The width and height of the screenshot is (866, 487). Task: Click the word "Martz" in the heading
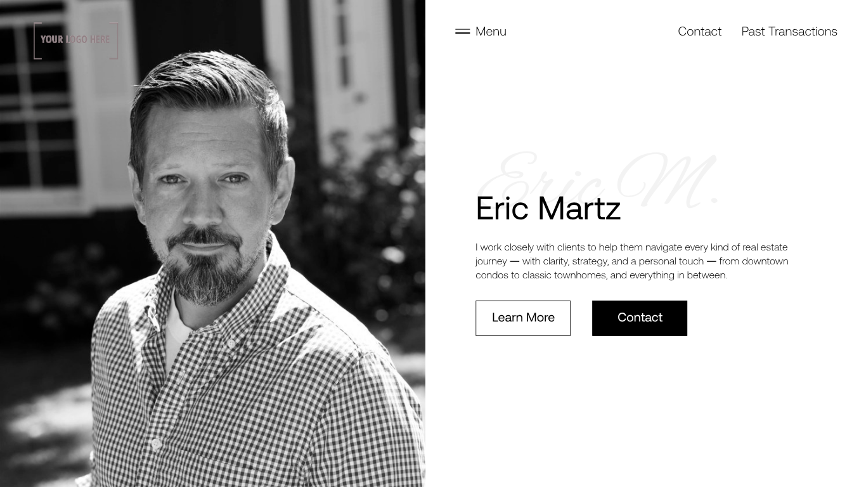[579, 208]
